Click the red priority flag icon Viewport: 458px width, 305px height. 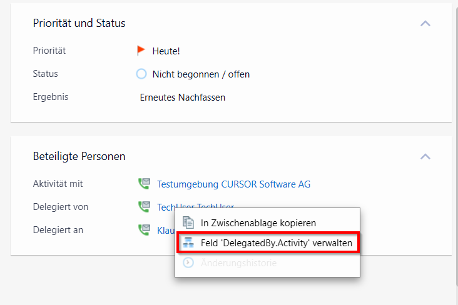coord(141,51)
